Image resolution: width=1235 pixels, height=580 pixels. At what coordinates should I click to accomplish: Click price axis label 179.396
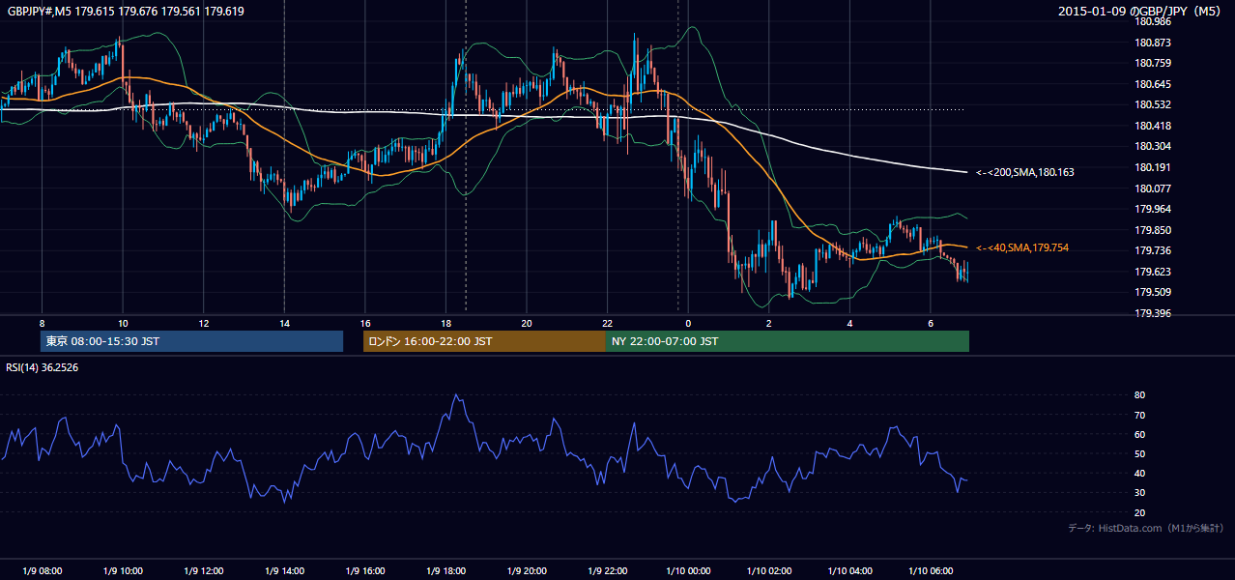coord(1152,313)
